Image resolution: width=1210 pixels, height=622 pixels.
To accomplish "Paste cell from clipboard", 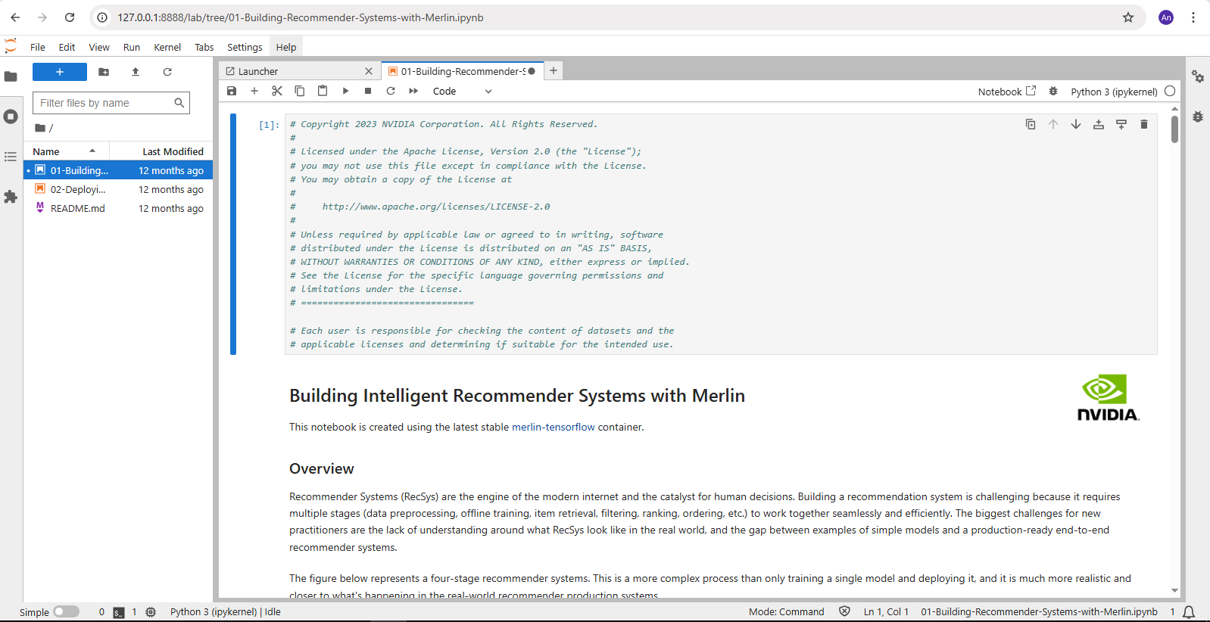I will pos(323,91).
